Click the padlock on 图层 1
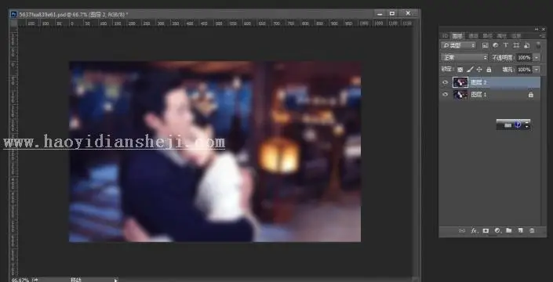 pos(531,95)
